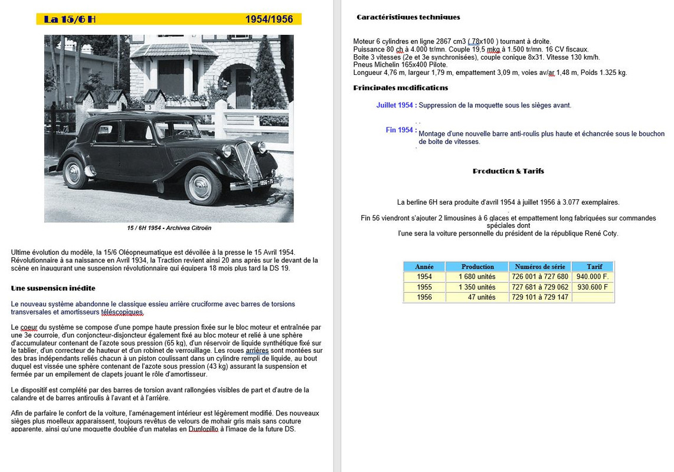Click the underlined word 'arrières'
674x472 pixels.
pyautogui.click(x=257, y=351)
